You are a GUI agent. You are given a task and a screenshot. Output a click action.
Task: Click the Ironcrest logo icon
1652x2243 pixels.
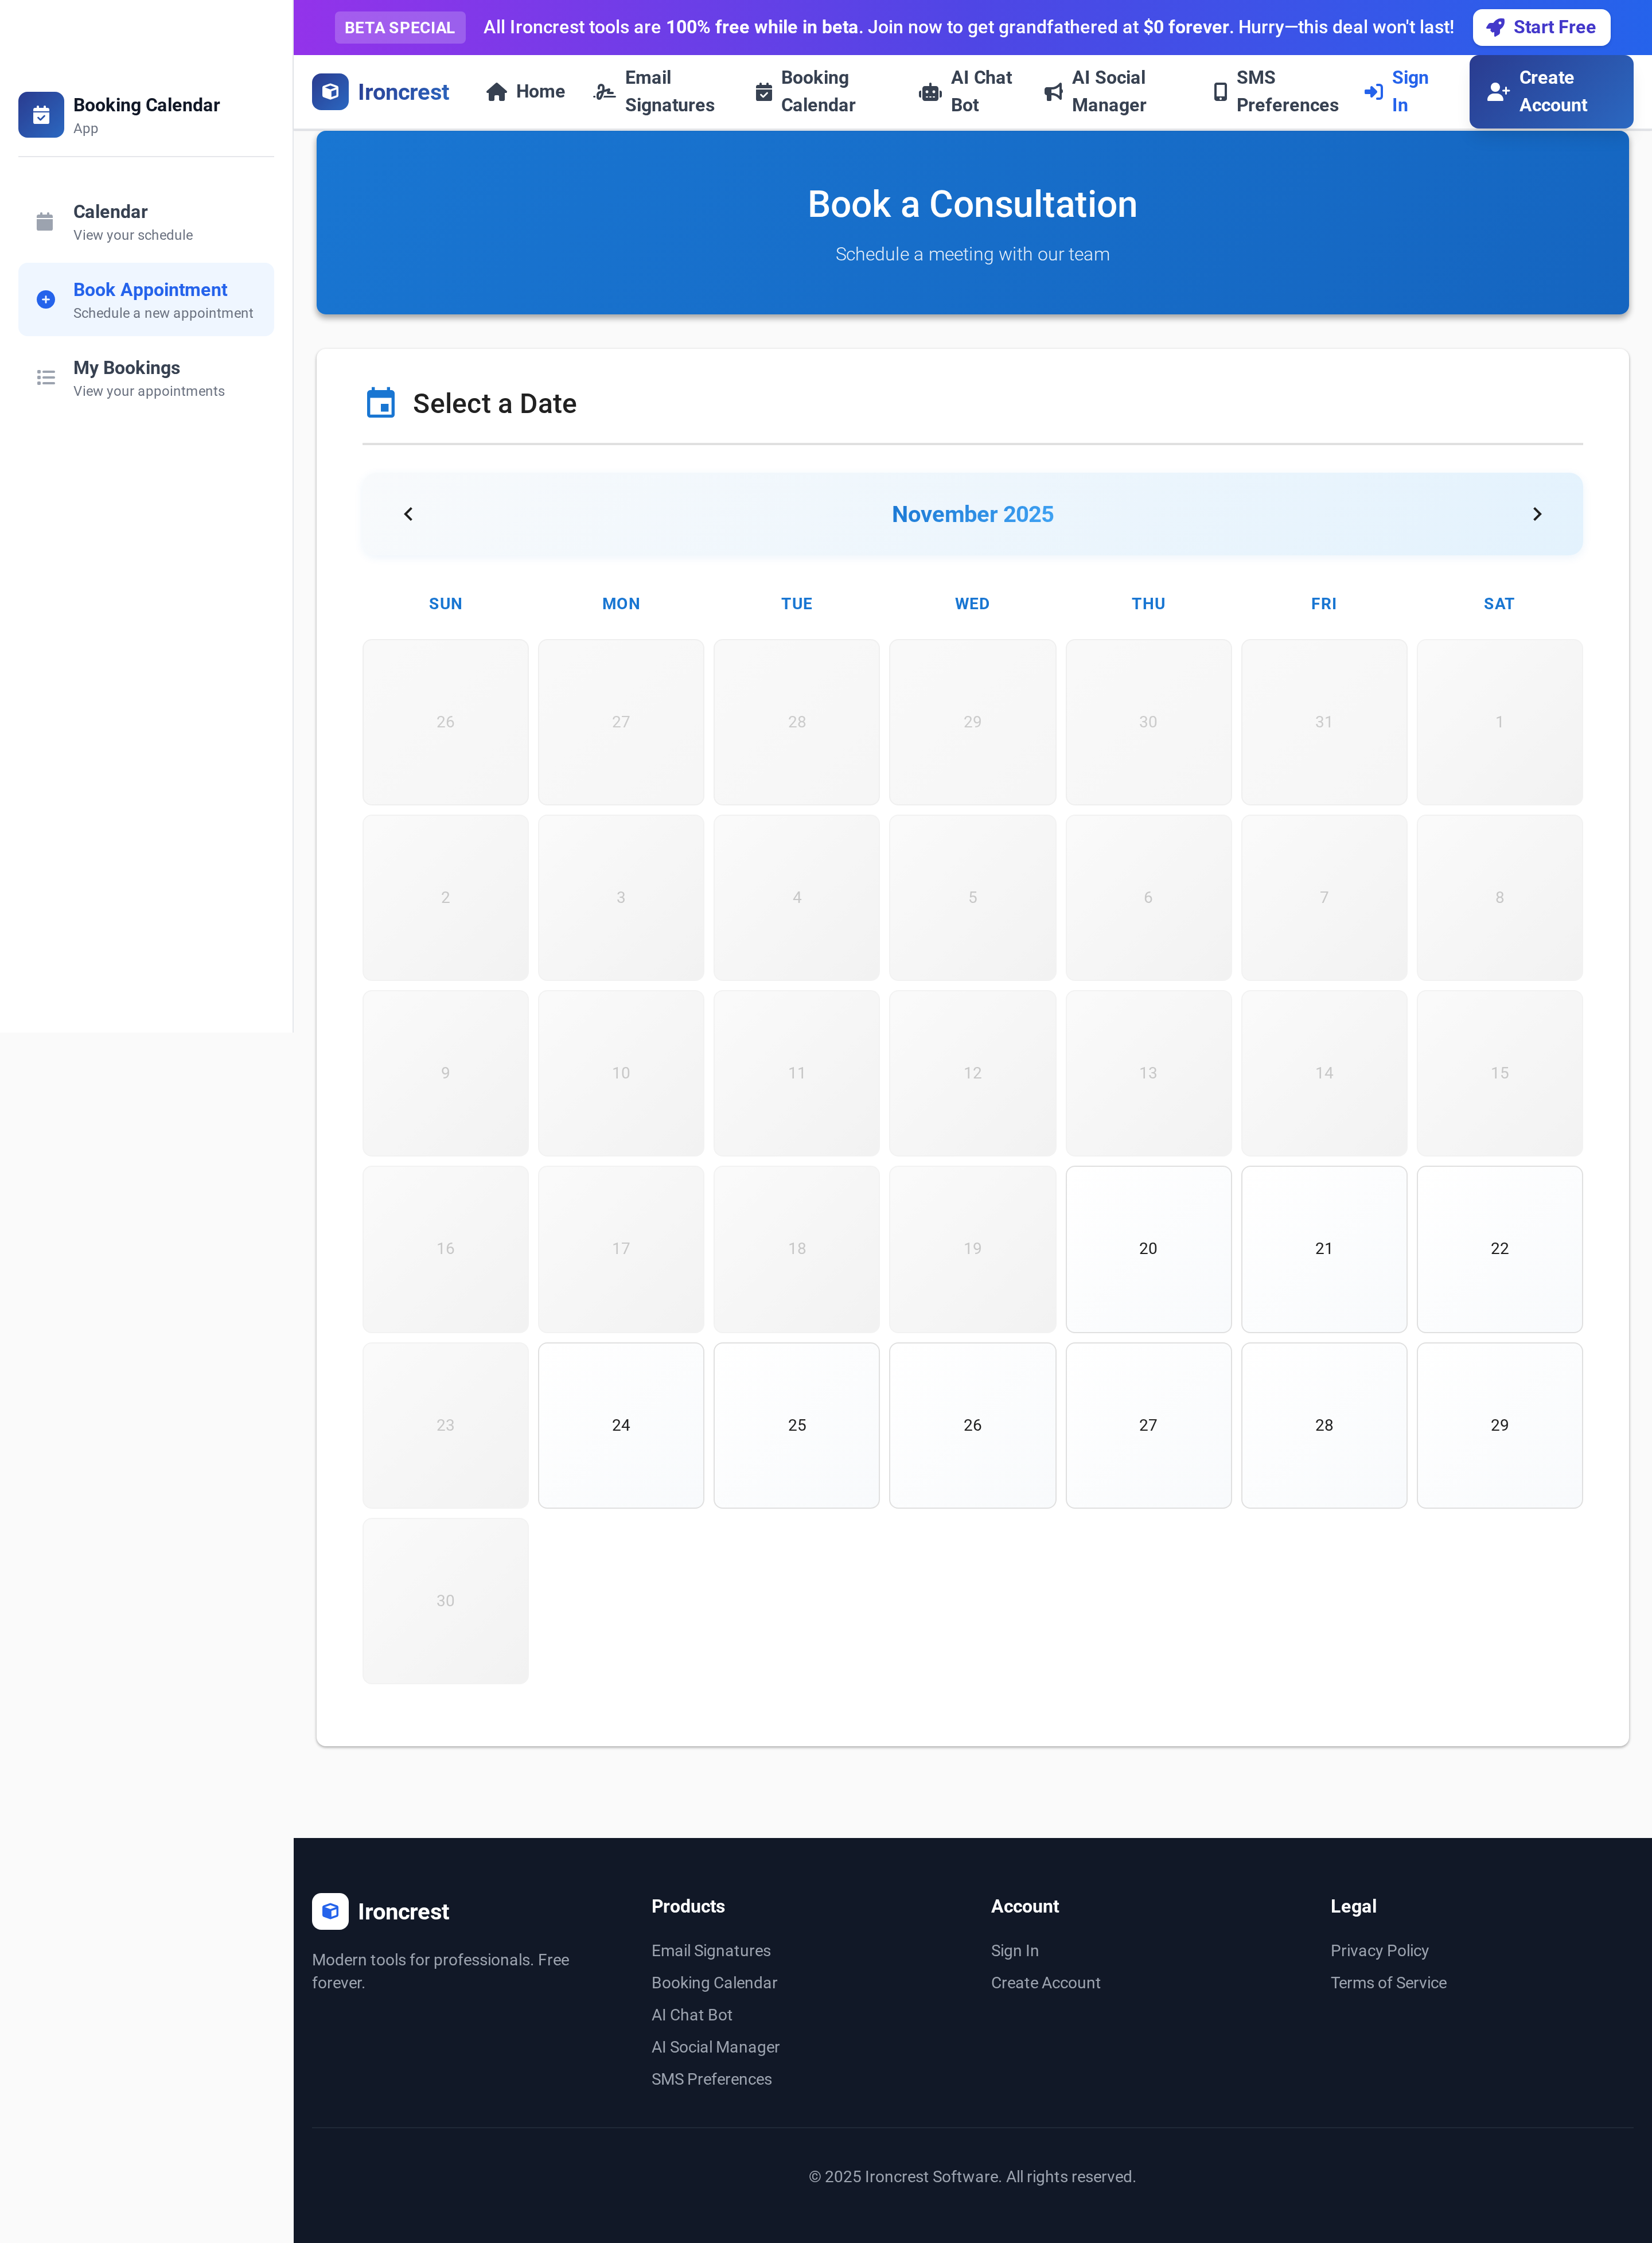click(330, 91)
